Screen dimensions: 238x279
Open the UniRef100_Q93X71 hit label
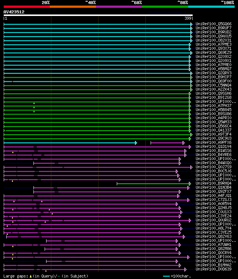coord(213,48)
